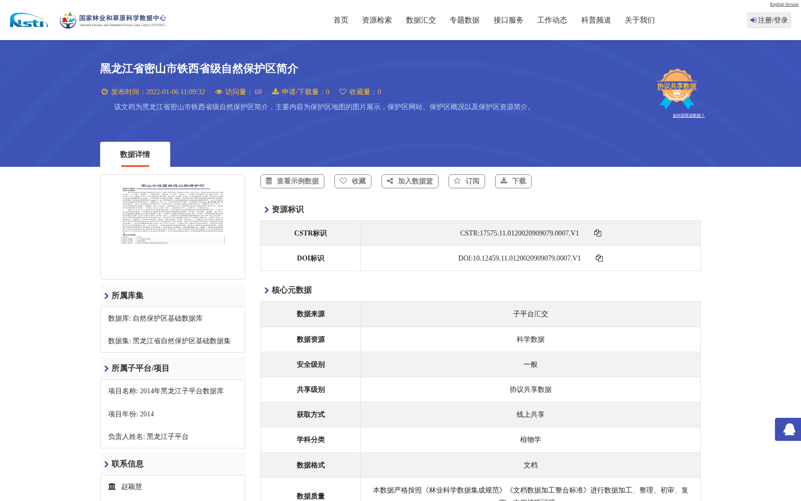Screen dimensions: 801x501
Task: Open 工作动态 menu item
Action: coord(552,20)
